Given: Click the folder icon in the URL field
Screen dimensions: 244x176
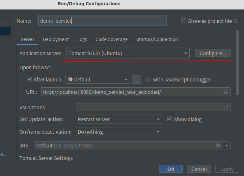Looking at the screenshot, I should tap(226, 92).
